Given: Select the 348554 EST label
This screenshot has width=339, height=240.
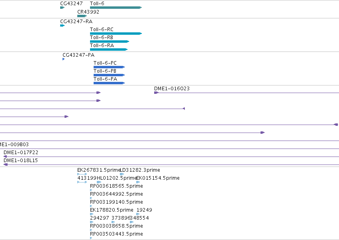Looking at the screenshot, I should 140,218.
